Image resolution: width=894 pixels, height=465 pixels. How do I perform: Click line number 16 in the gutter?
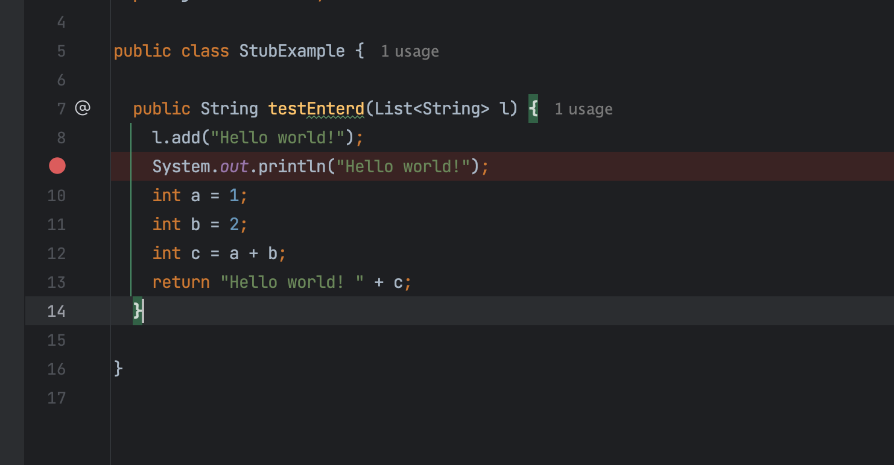pyautogui.click(x=56, y=369)
